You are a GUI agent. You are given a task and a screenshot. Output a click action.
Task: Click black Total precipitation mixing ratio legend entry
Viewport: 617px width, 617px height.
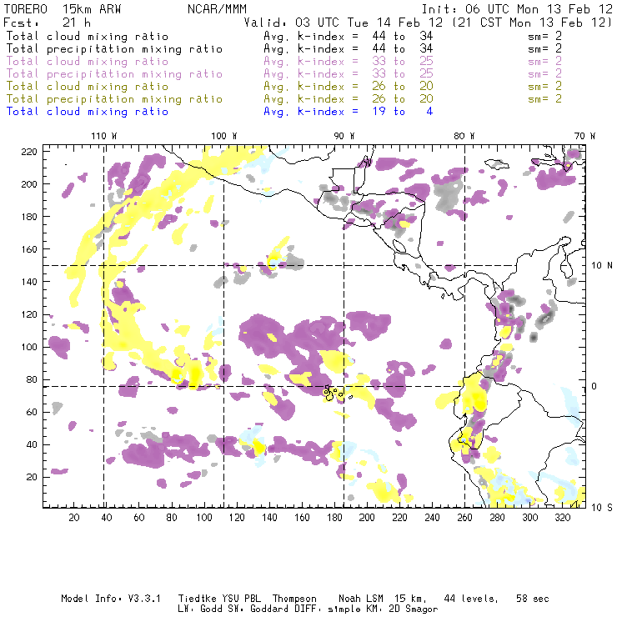tap(114, 49)
